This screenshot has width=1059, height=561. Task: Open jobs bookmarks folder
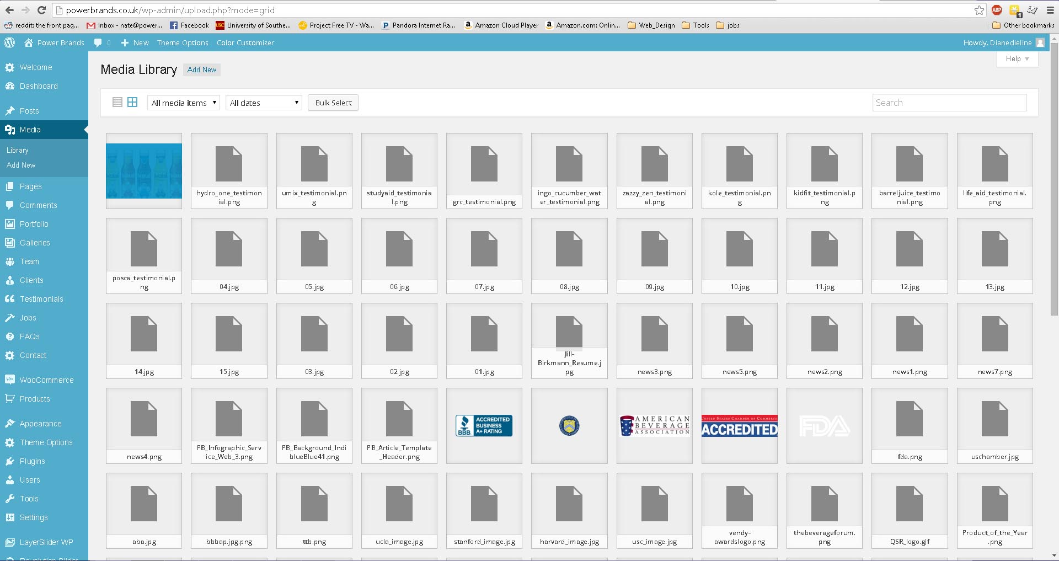[728, 25]
